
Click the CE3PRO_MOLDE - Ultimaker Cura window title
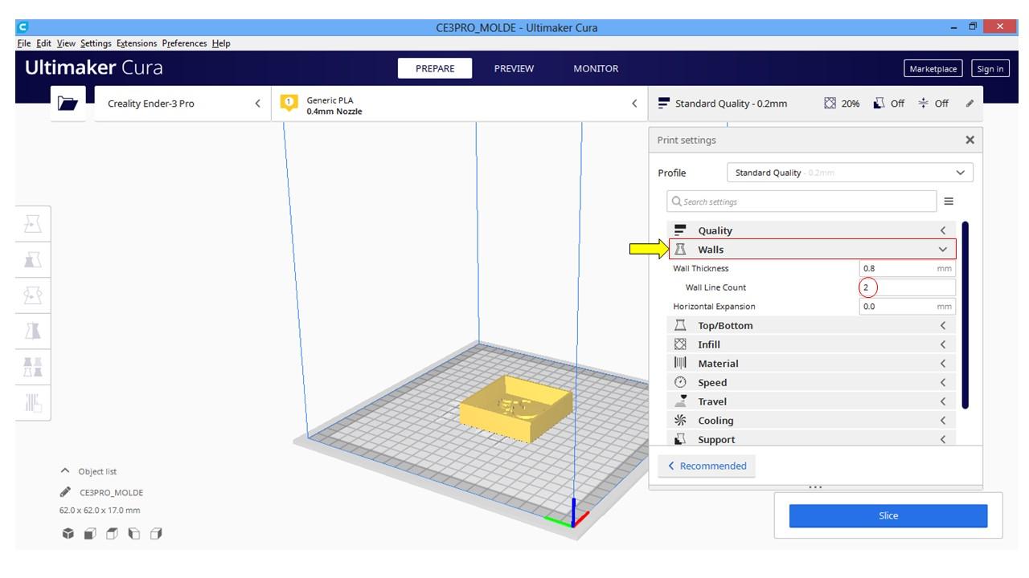(517, 27)
